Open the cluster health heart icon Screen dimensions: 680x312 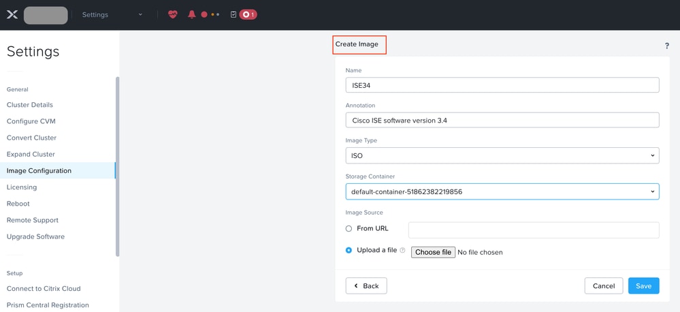pos(173,14)
